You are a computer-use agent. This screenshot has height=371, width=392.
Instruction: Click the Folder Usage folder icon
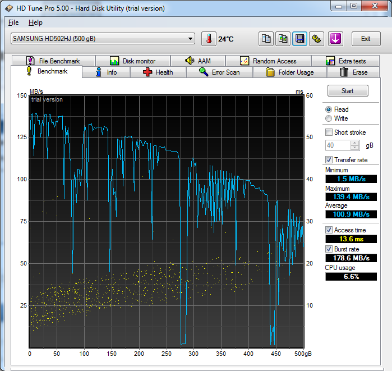(270, 72)
